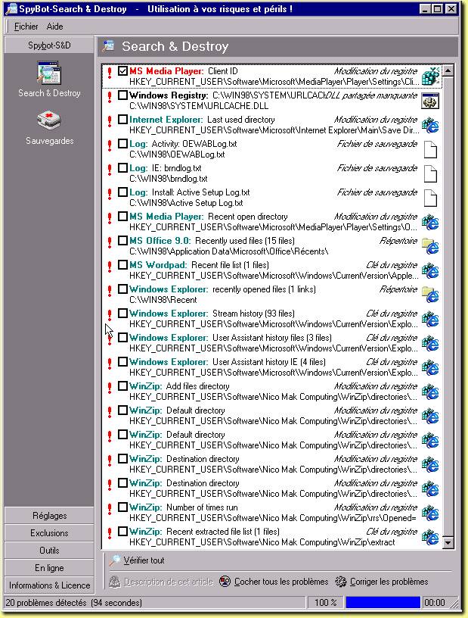
Task: Open the Fichier menu
Action: (x=26, y=27)
